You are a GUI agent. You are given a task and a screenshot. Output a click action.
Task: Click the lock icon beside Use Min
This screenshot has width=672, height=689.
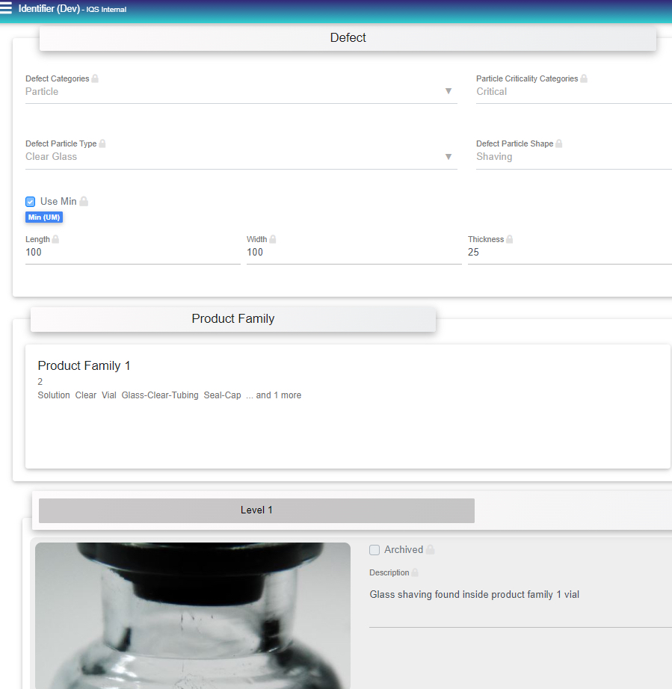pos(84,201)
